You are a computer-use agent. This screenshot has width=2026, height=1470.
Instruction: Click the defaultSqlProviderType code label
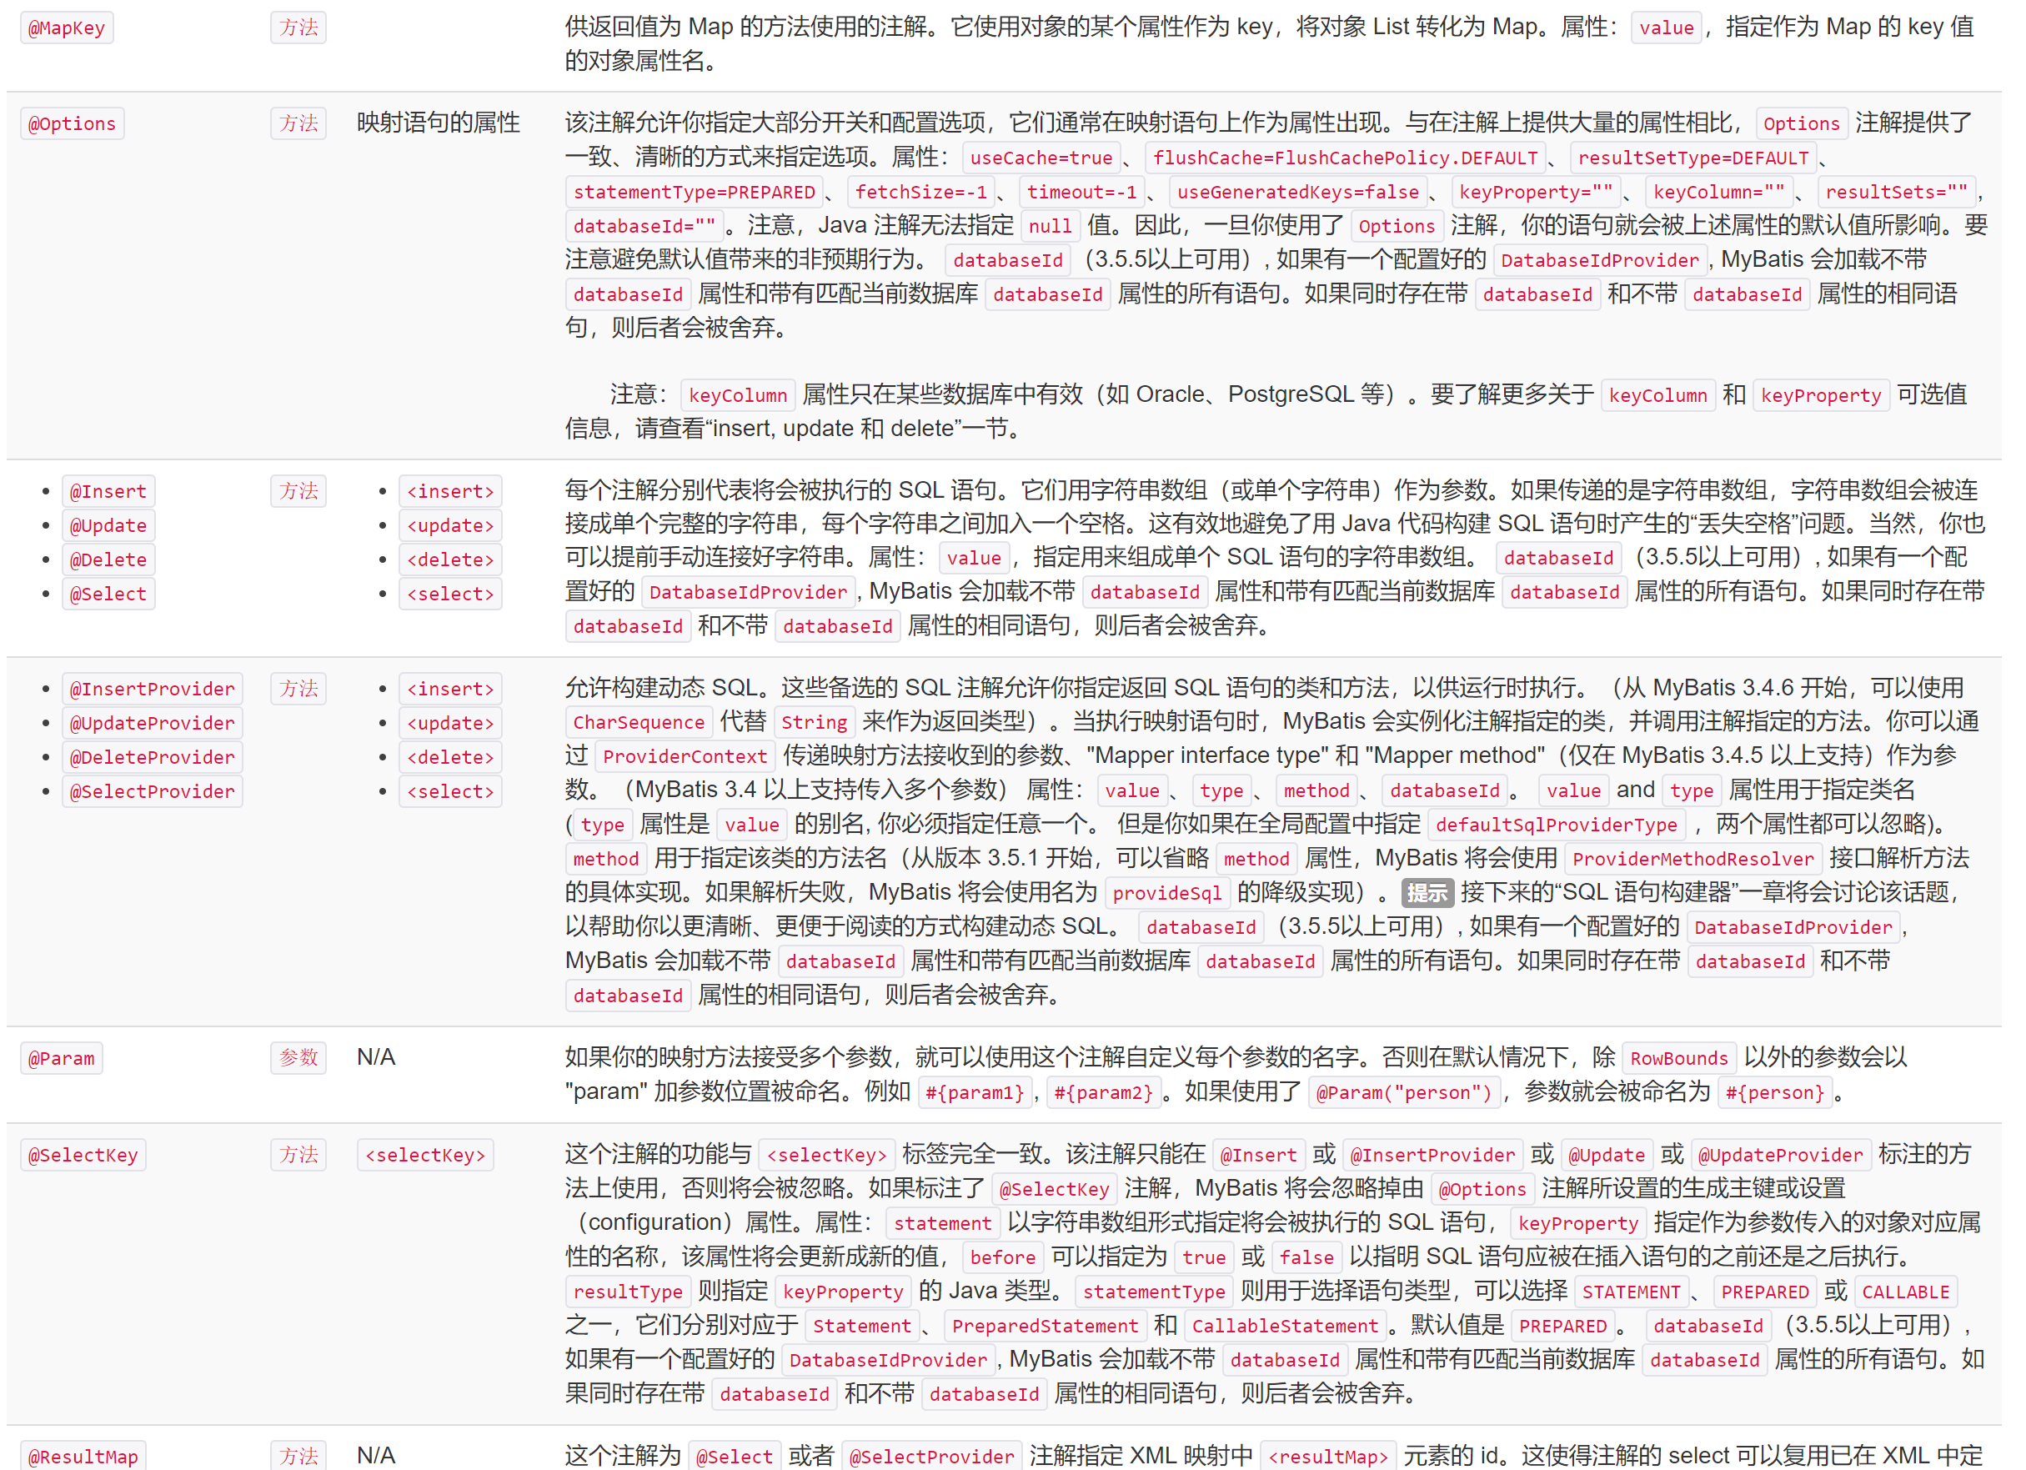pyautogui.click(x=1557, y=824)
